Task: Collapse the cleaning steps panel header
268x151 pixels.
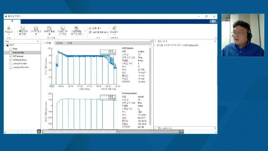Action: coord(155,41)
